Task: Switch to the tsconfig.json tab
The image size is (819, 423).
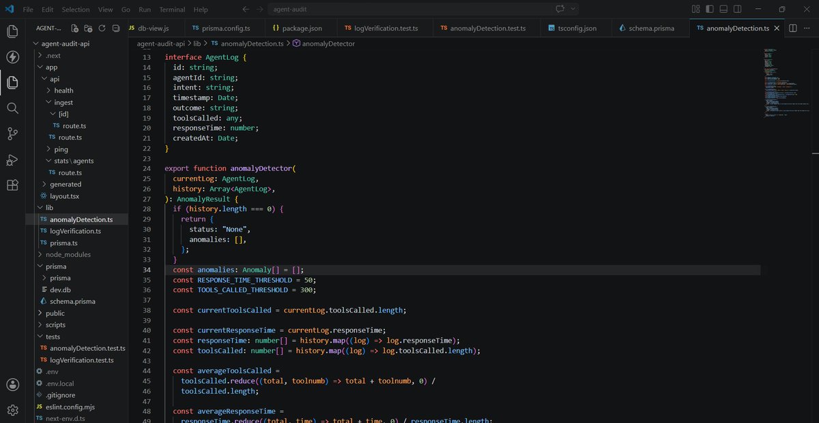Action: coord(577,29)
